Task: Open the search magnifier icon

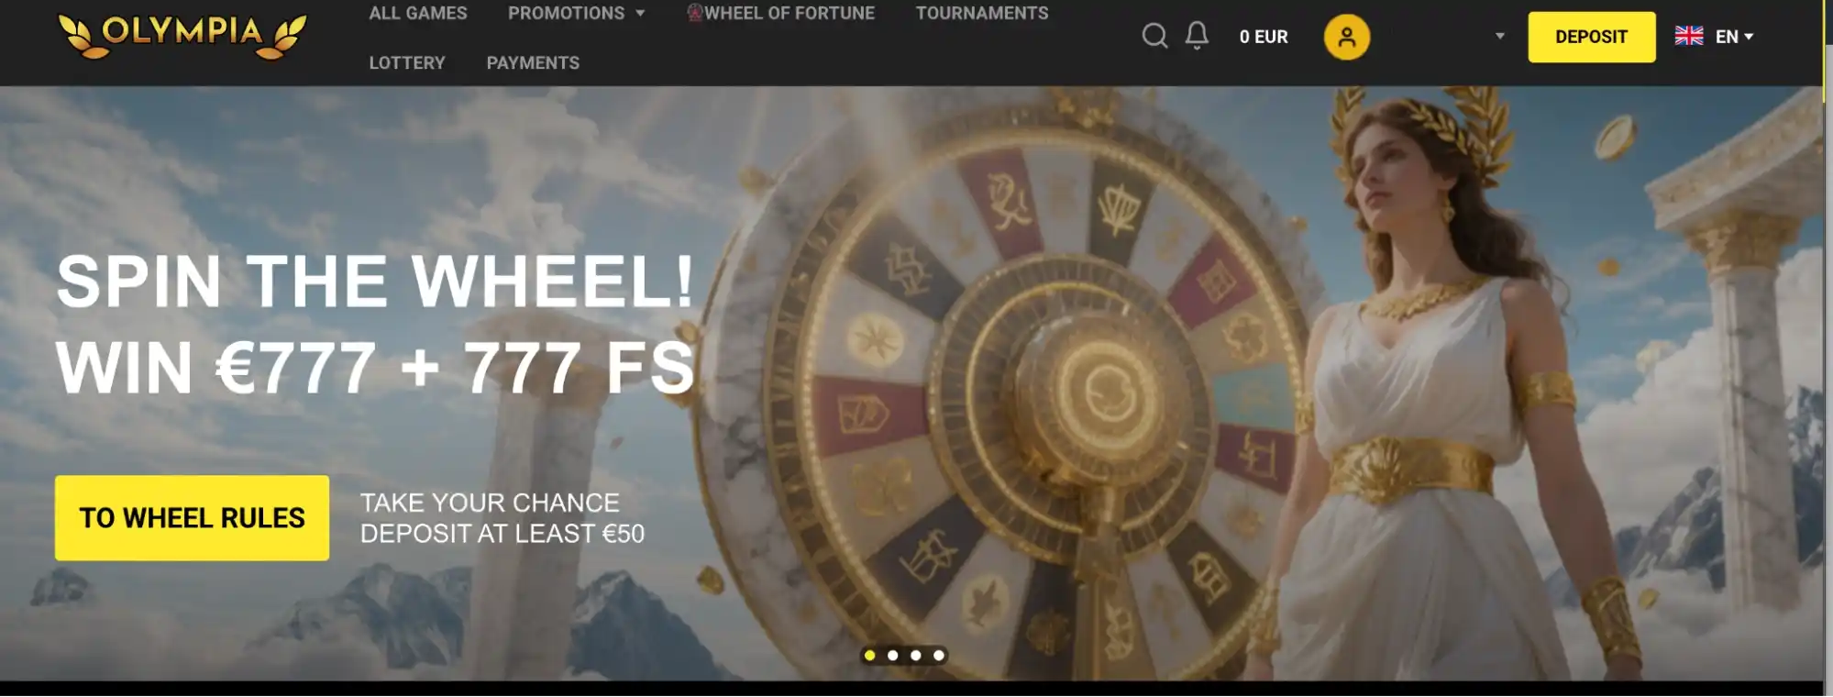Action: [x=1154, y=37]
